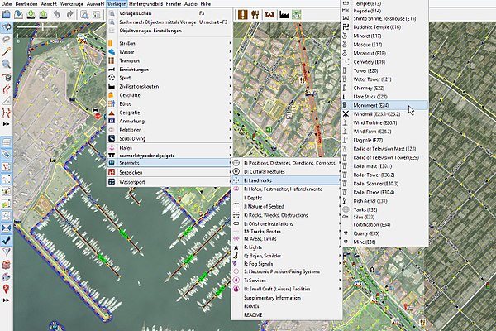Click the Undo arrow in the toolbar

click(x=55, y=15)
